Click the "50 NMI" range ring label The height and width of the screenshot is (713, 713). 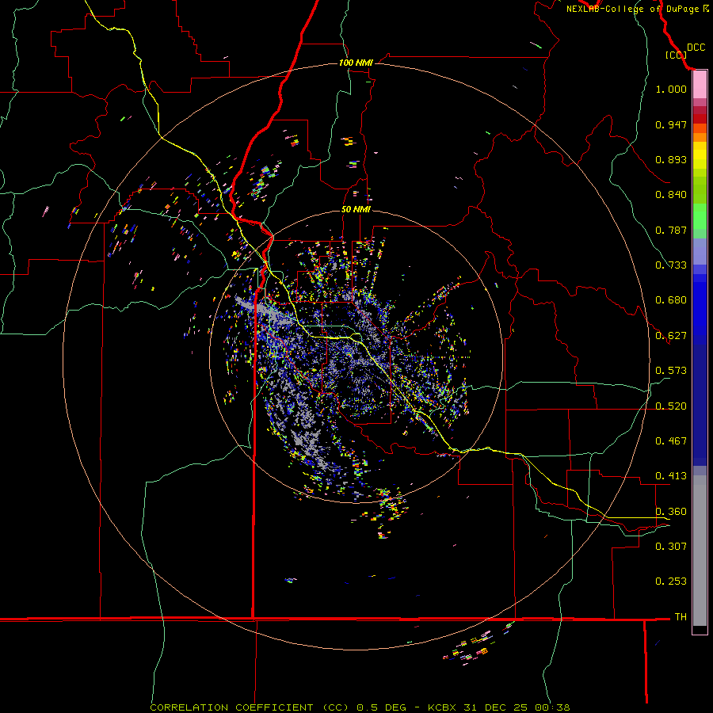pyautogui.click(x=356, y=209)
